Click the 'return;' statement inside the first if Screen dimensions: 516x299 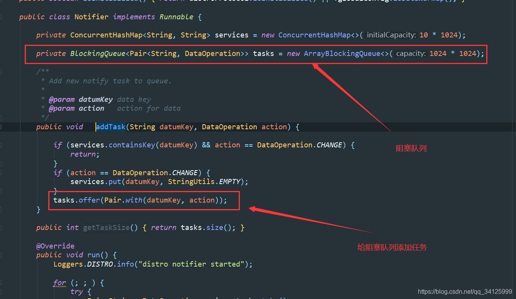[85, 154]
